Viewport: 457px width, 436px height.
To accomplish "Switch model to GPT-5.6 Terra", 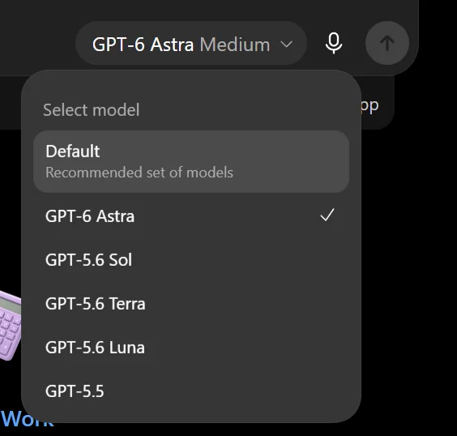I will [191, 303].
